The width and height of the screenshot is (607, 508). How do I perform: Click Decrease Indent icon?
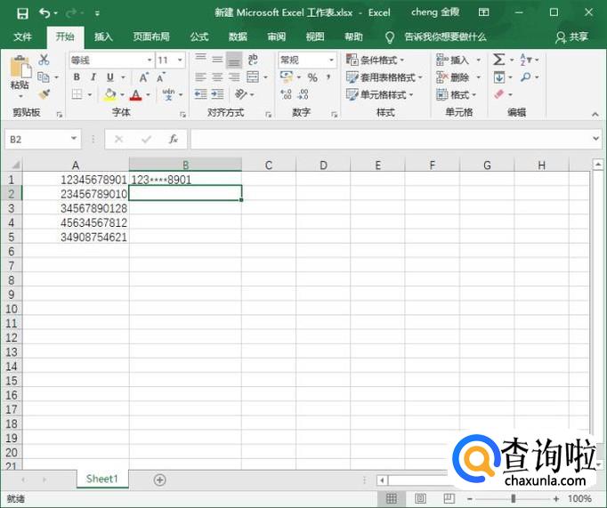pos(200,94)
